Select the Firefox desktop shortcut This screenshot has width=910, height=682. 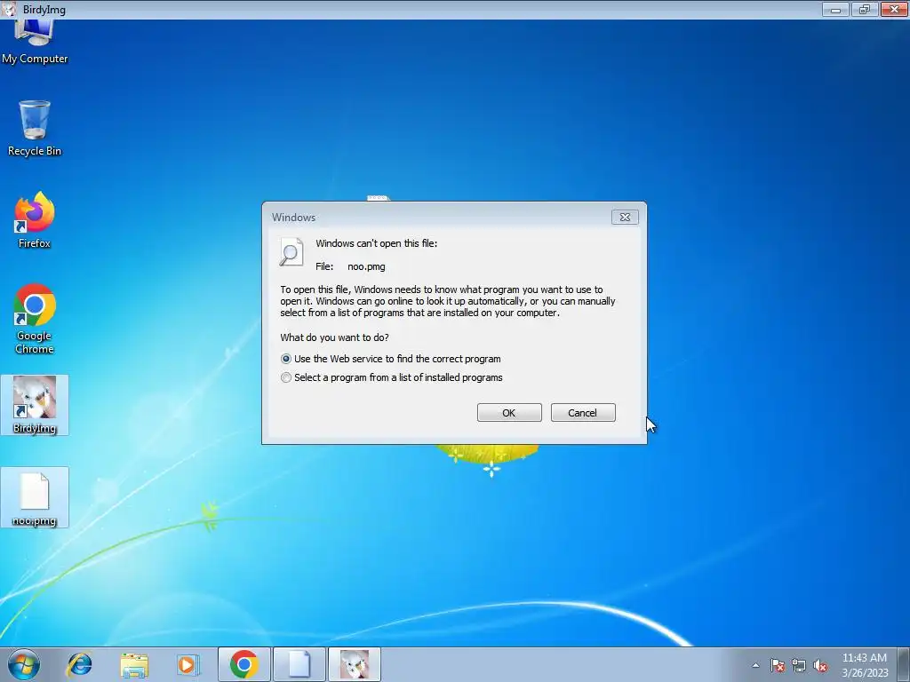click(x=35, y=220)
